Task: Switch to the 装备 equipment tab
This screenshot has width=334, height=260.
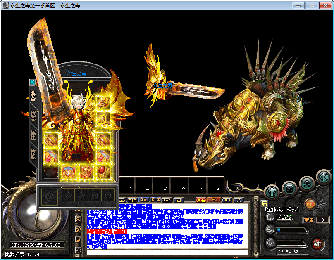Action: coord(33,96)
